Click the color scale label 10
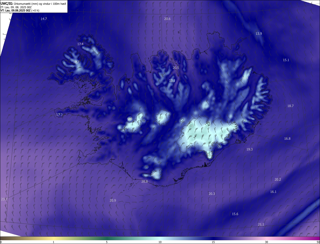Image resolution: width=320 pixels, height=244 pixels. (x=160, y=242)
